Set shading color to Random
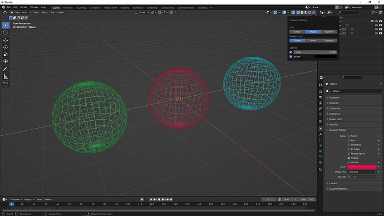 329,32
